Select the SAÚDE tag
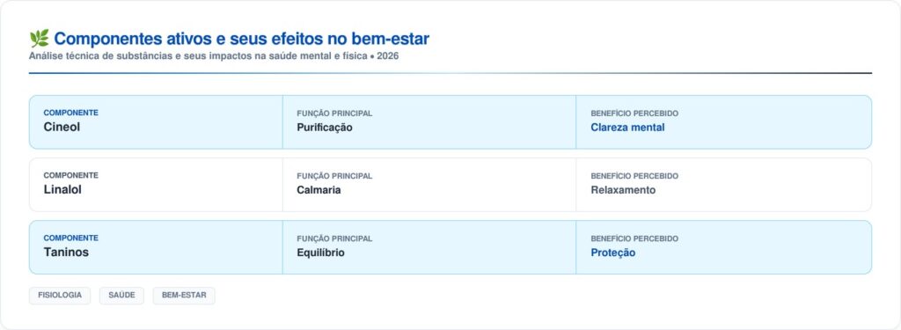Viewport: 901px width, 330px height. click(x=121, y=296)
